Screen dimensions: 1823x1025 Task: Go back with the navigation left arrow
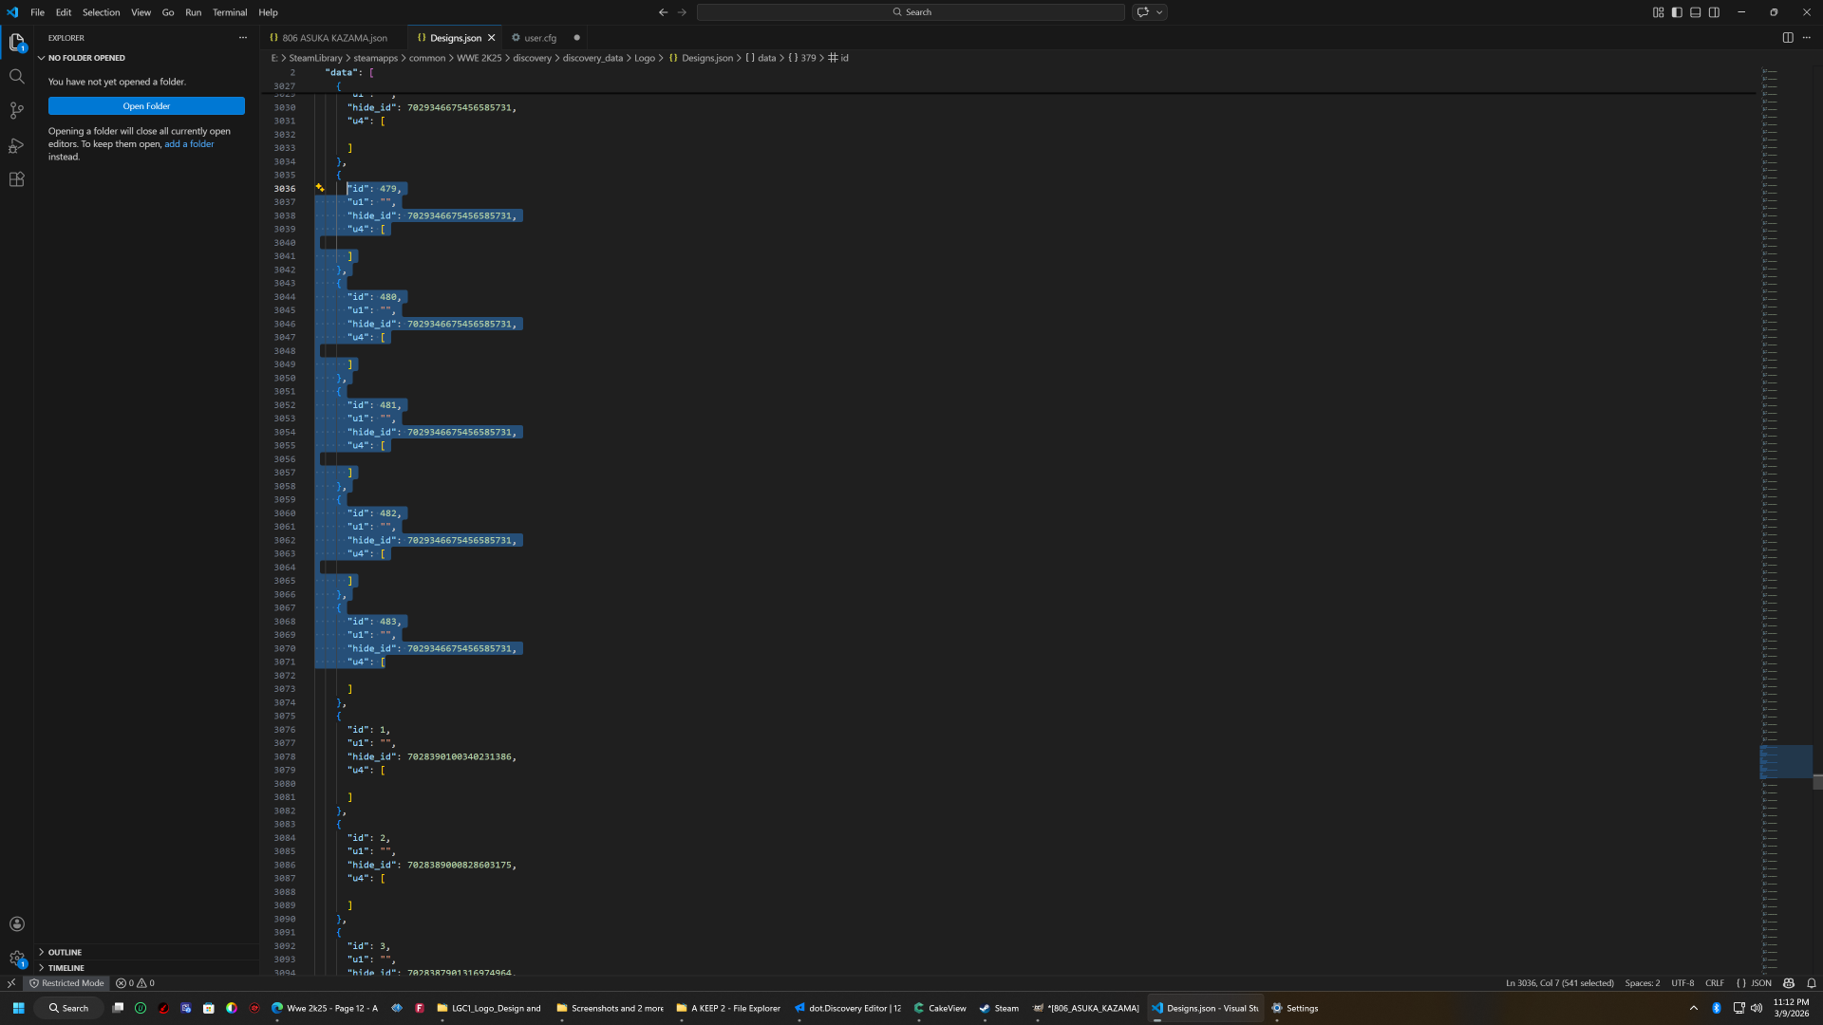pyautogui.click(x=663, y=12)
